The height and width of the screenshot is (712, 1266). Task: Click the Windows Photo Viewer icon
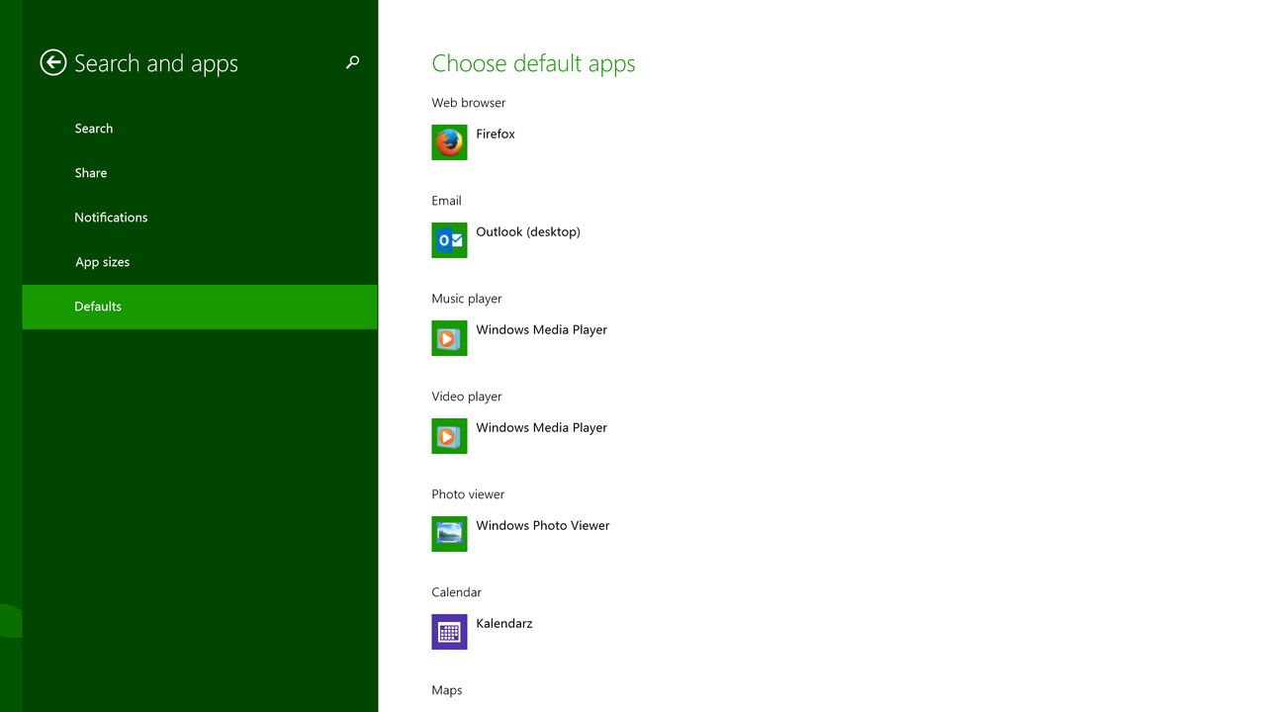click(449, 534)
